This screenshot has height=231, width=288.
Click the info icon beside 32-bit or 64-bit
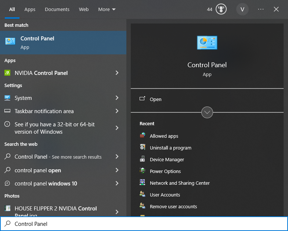coord(7,124)
